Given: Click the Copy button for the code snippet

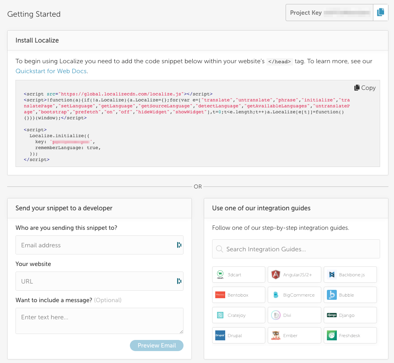Looking at the screenshot, I should [x=365, y=88].
